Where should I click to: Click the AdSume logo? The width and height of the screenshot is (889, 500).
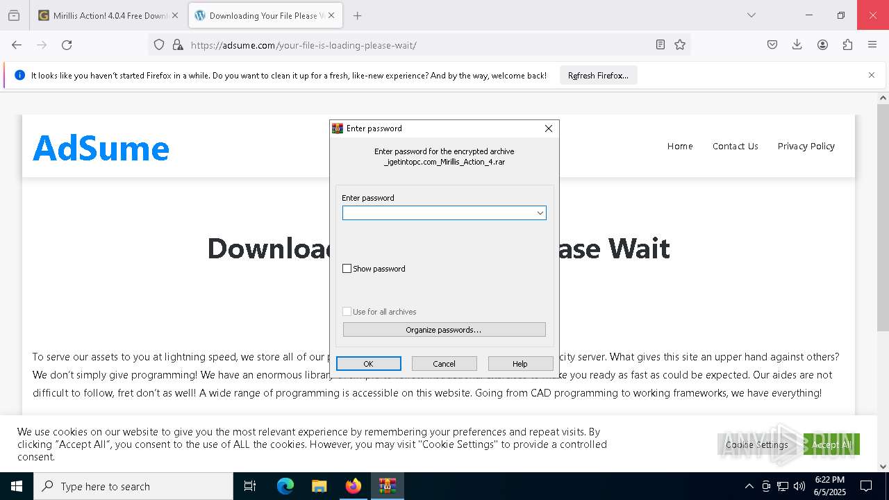(101, 148)
